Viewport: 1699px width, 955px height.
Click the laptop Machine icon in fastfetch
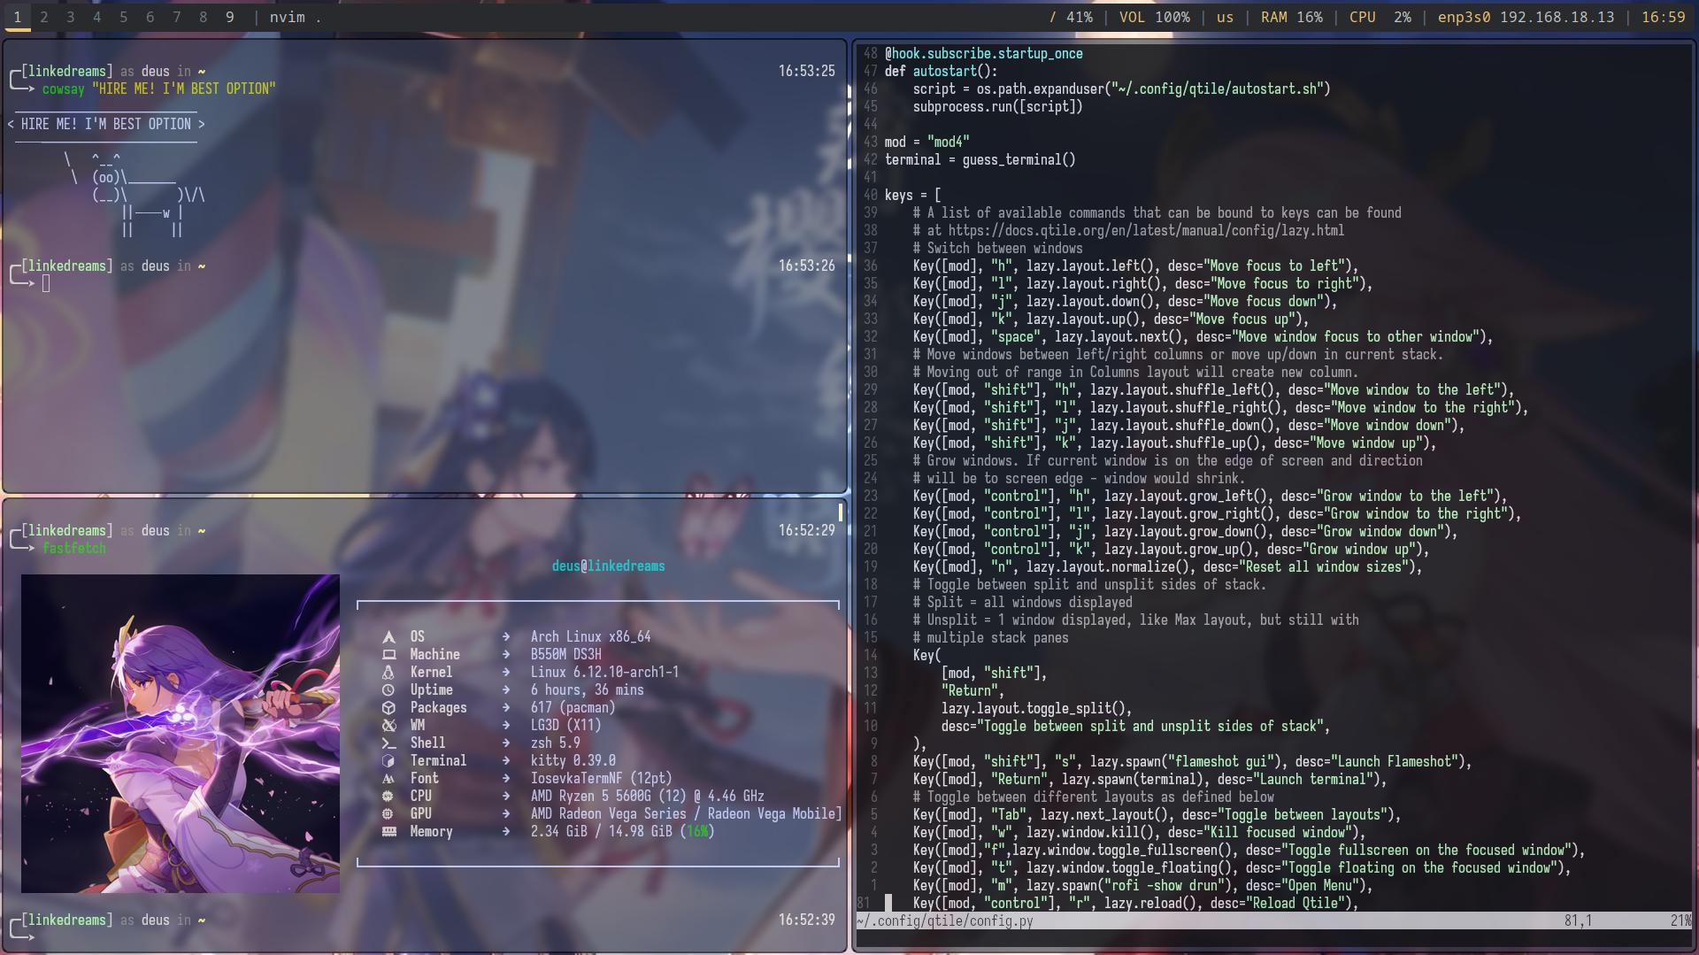(388, 654)
